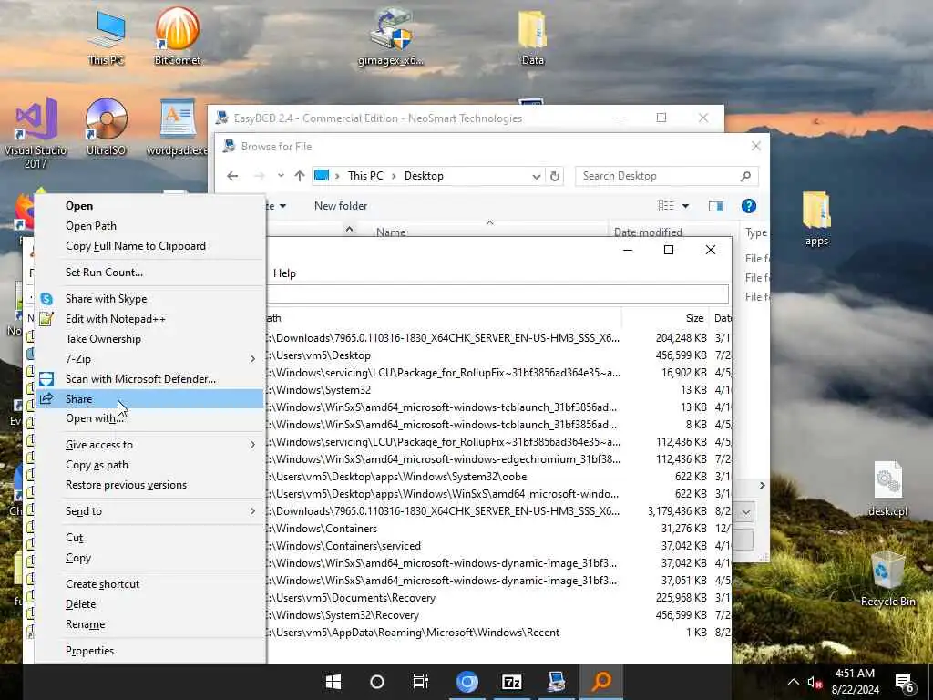Open This PC desktop icon
This screenshot has width=933, height=700.
(x=107, y=36)
